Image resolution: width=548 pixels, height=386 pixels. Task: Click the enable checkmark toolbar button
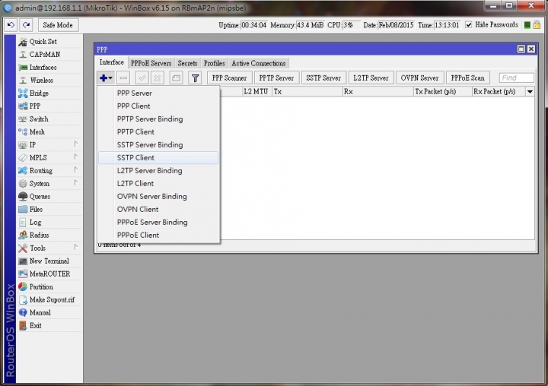pyautogui.click(x=142, y=78)
